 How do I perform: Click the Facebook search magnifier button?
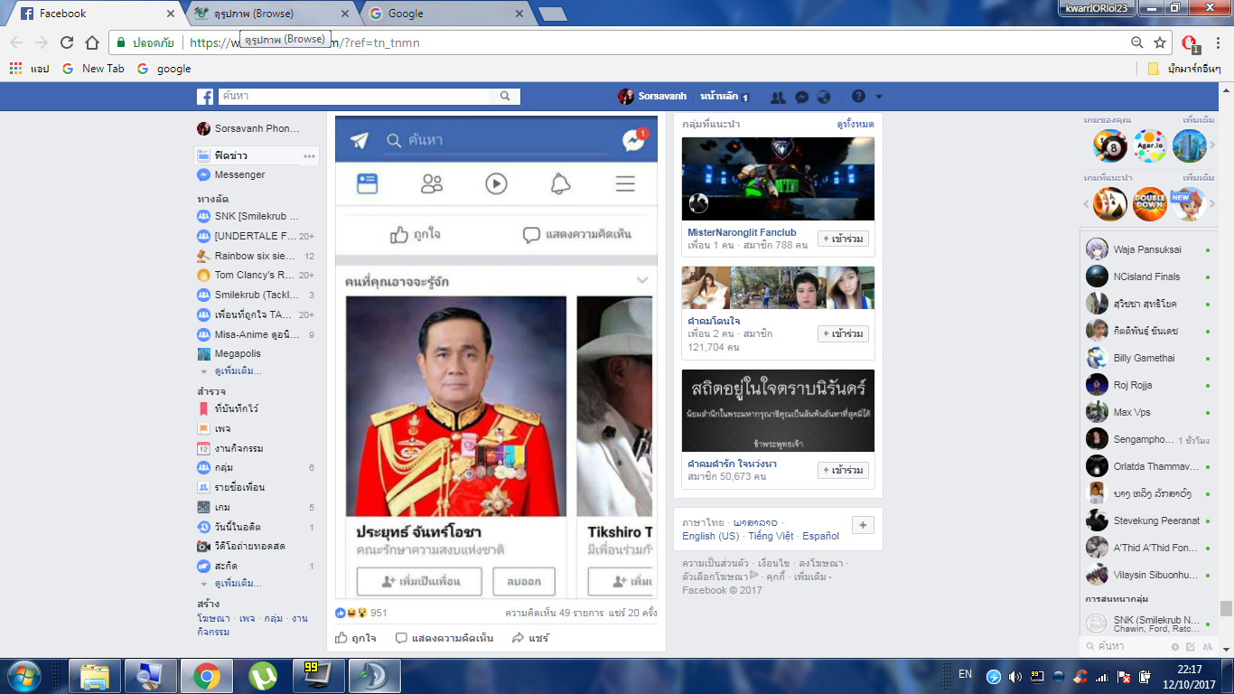click(505, 96)
